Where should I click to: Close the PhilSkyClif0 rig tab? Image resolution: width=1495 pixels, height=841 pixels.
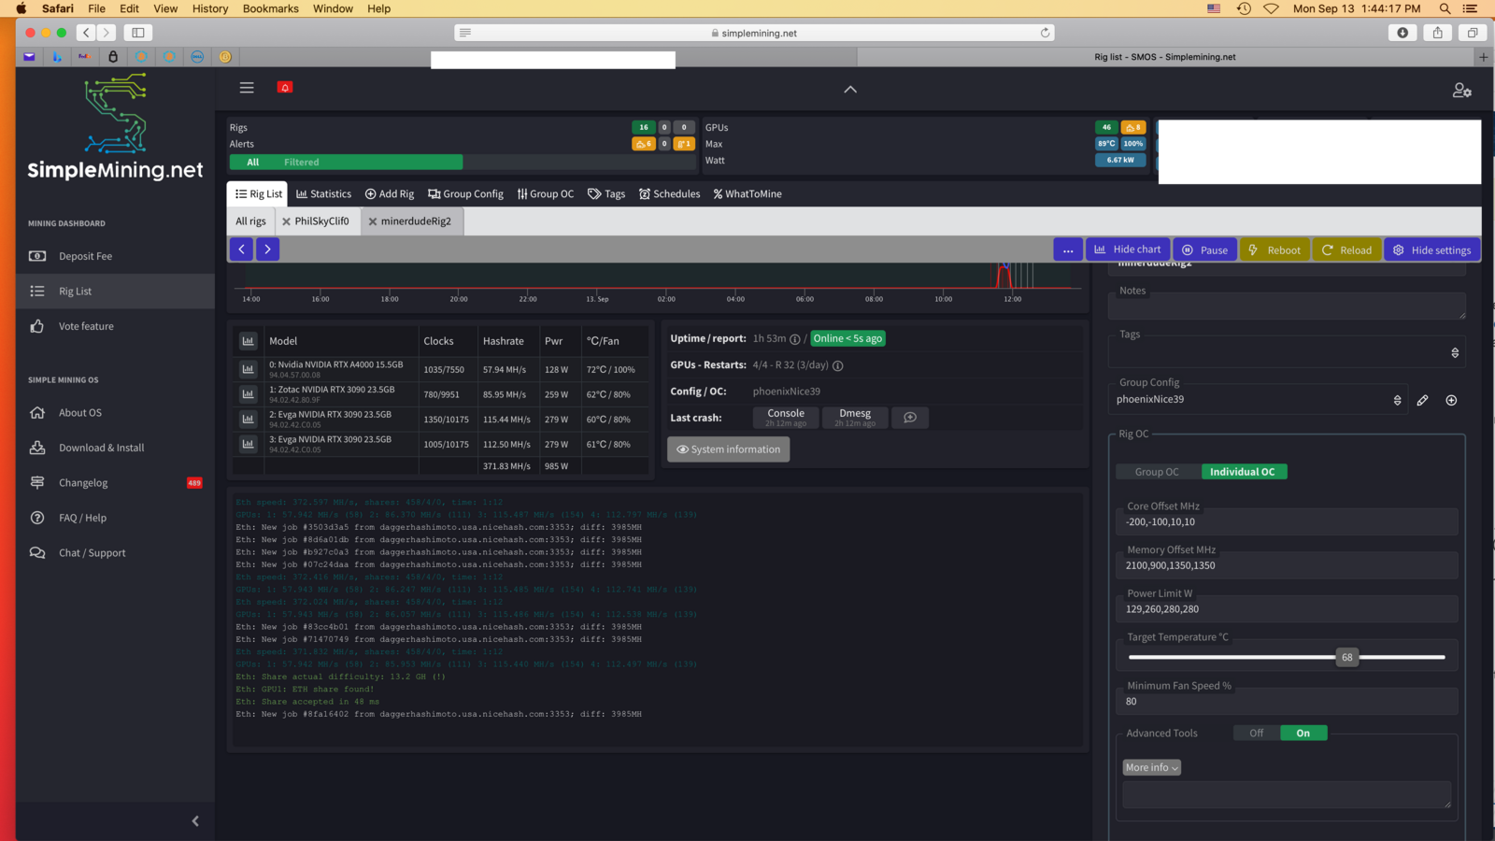tap(286, 222)
